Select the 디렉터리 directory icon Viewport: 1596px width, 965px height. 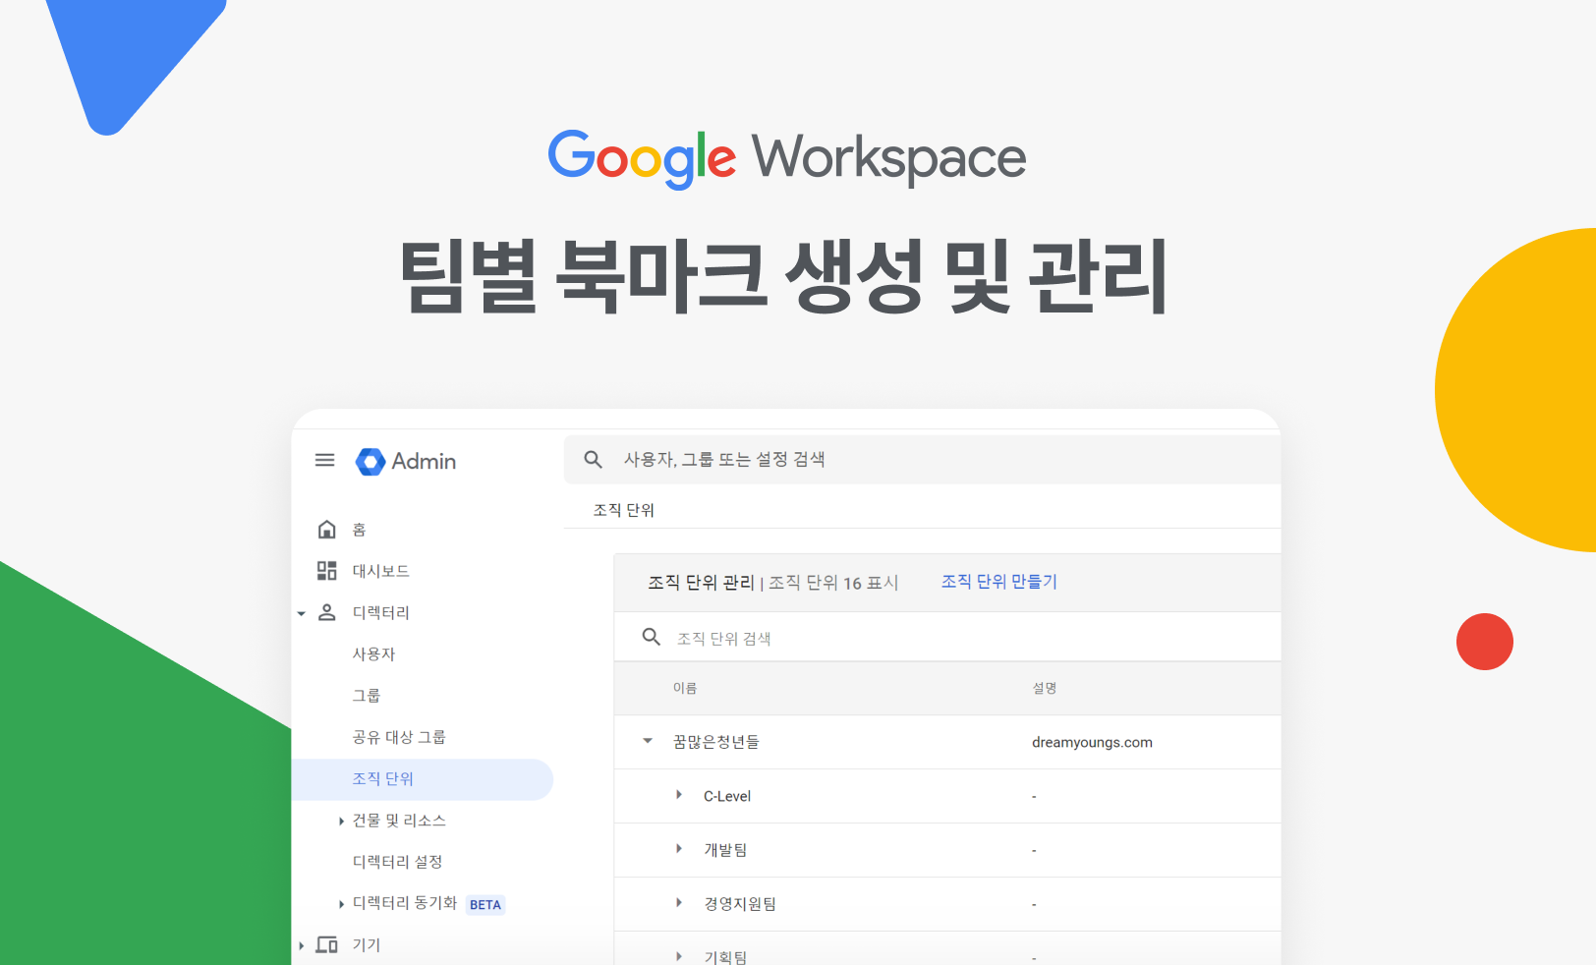click(x=326, y=612)
